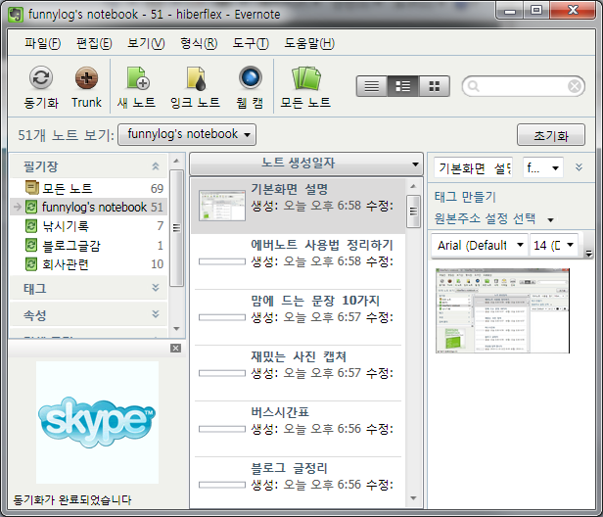This screenshot has width=603, height=517.
Task: Open the 형식(R) menu
Action: 199,43
